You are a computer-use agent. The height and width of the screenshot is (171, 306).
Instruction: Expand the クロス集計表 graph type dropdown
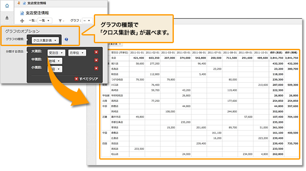[46, 40]
